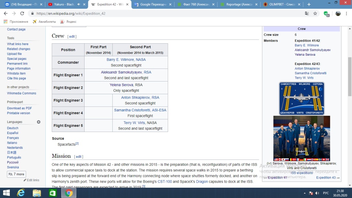Mute the Yakuro YouTube tab audio icon
Screen dimensions: 352x198
click(x=79, y=4)
